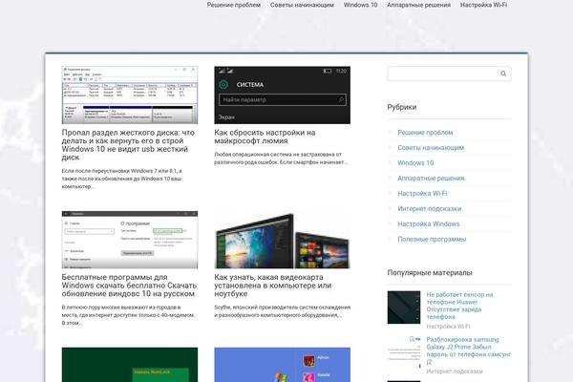The image size is (573, 382).
Task: Open Советы начинающим category in Рубрики
Action: pos(431,148)
